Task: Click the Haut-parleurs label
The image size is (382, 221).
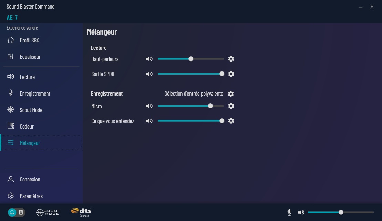Action: coord(105,59)
